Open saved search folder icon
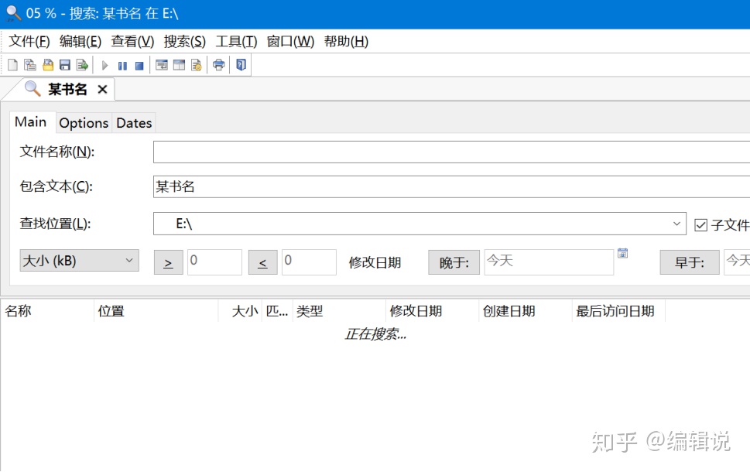750x472 pixels. point(48,65)
